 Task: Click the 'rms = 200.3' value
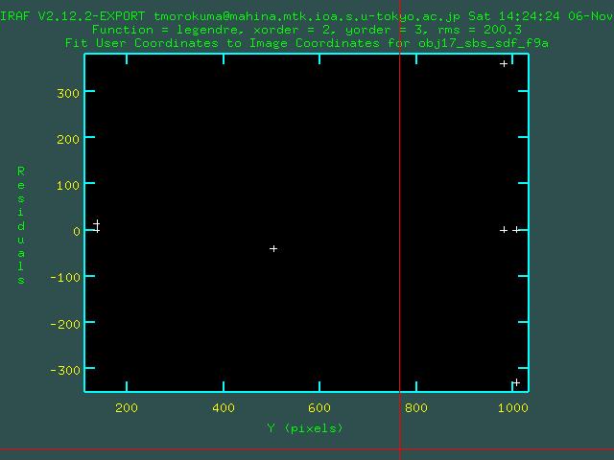(x=480, y=30)
